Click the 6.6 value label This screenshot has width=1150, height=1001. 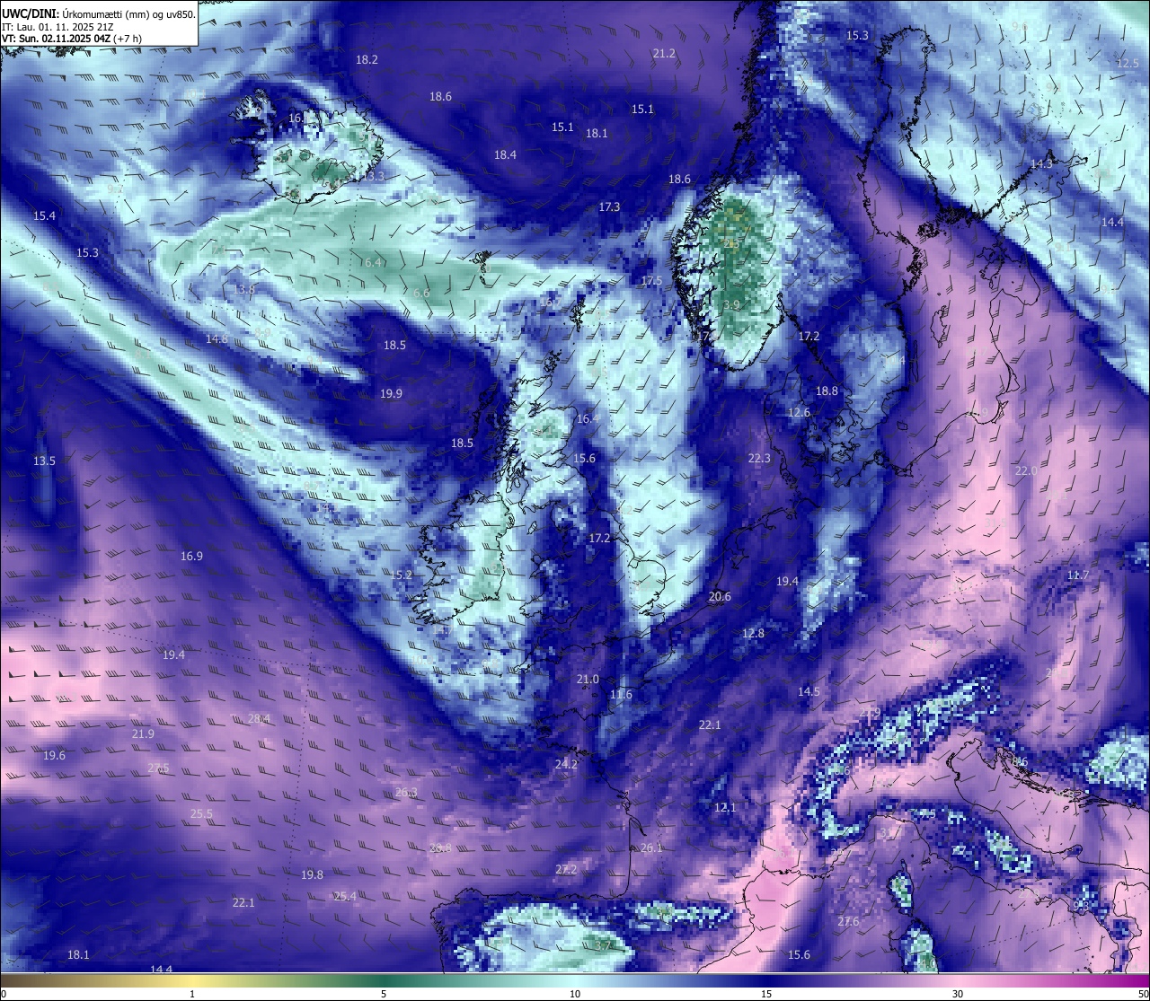[420, 294]
